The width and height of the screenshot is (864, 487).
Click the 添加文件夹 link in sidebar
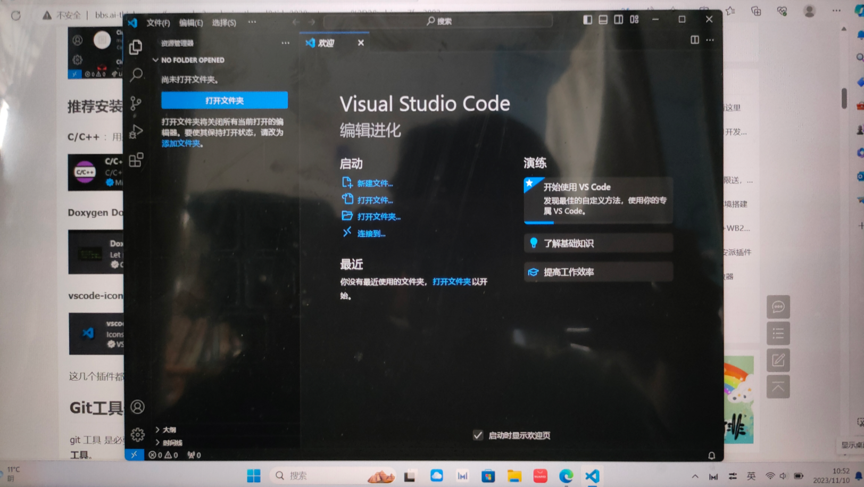tap(181, 143)
